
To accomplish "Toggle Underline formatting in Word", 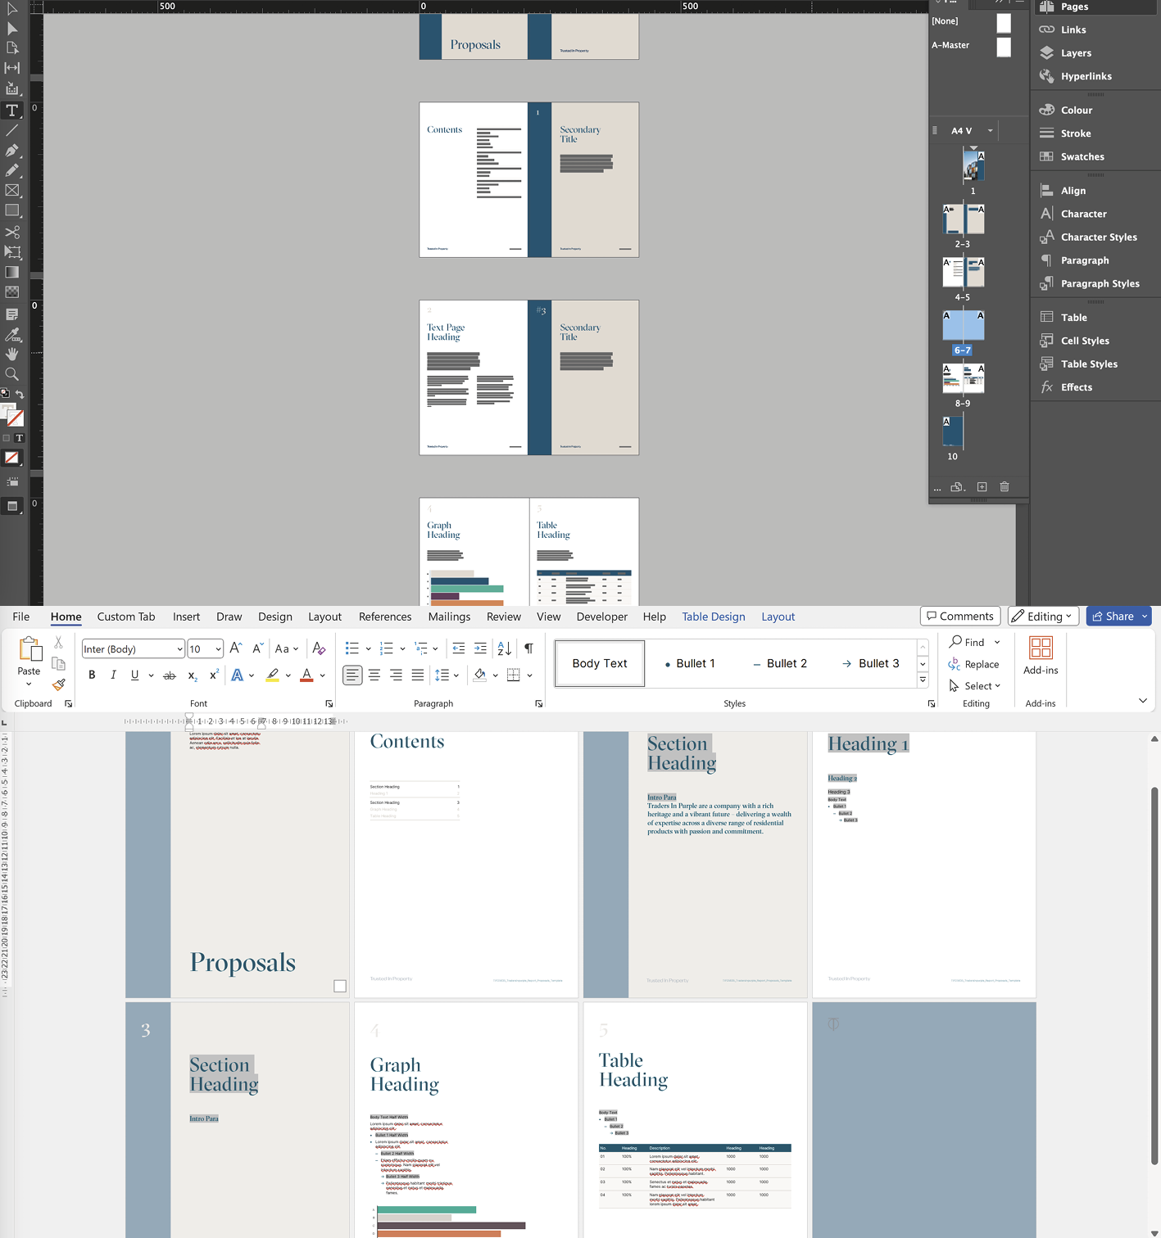I will pyautogui.click(x=134, y=675).
